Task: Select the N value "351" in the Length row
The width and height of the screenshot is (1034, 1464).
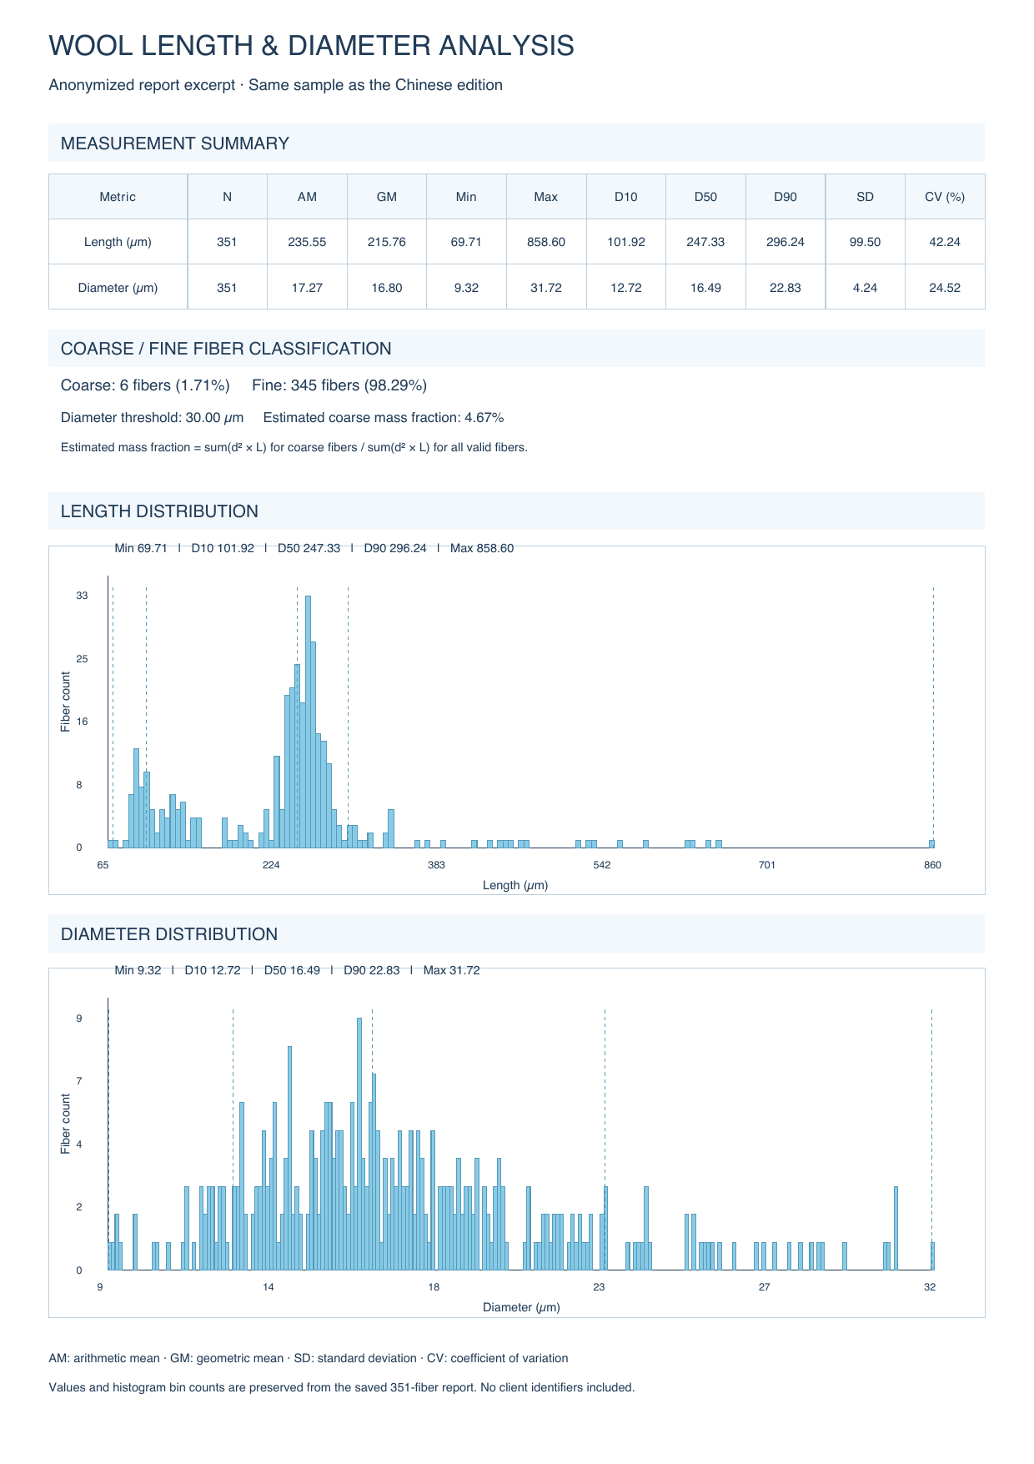Action: (227, 242)
